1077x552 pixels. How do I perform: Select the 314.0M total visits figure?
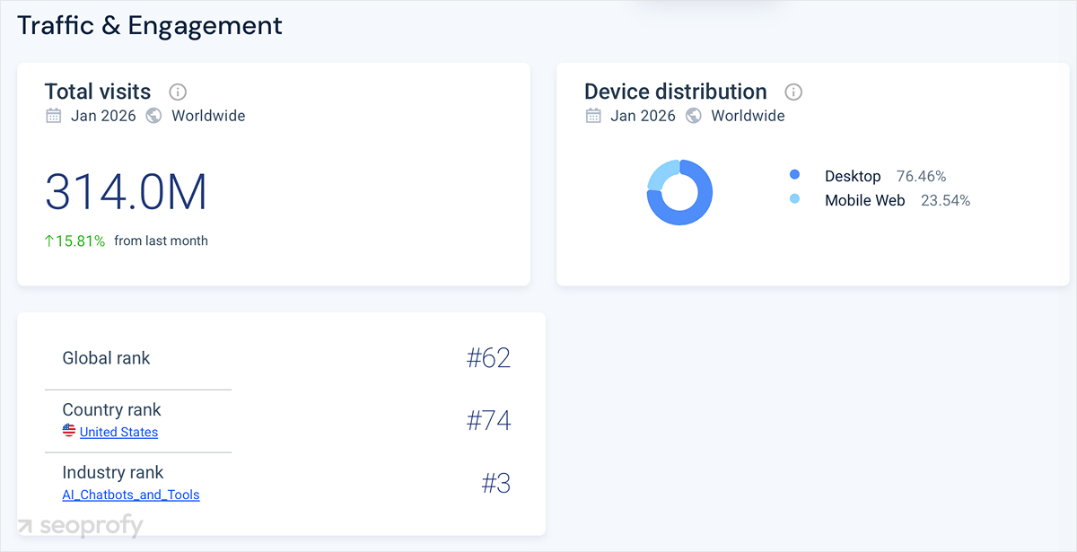(127, 193)
